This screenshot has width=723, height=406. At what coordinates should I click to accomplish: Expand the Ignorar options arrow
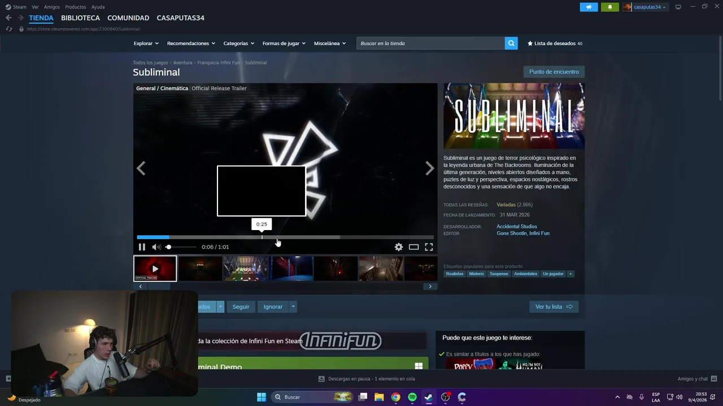(293, 307)
